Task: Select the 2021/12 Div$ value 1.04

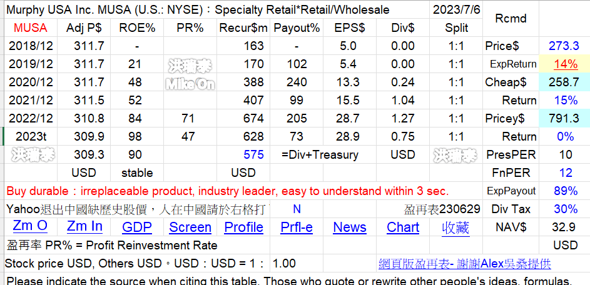Action: click(x=403, y=100)
